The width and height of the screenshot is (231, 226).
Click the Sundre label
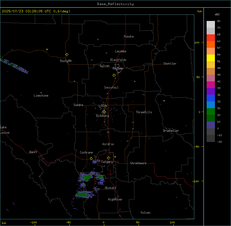click(78, 105)
